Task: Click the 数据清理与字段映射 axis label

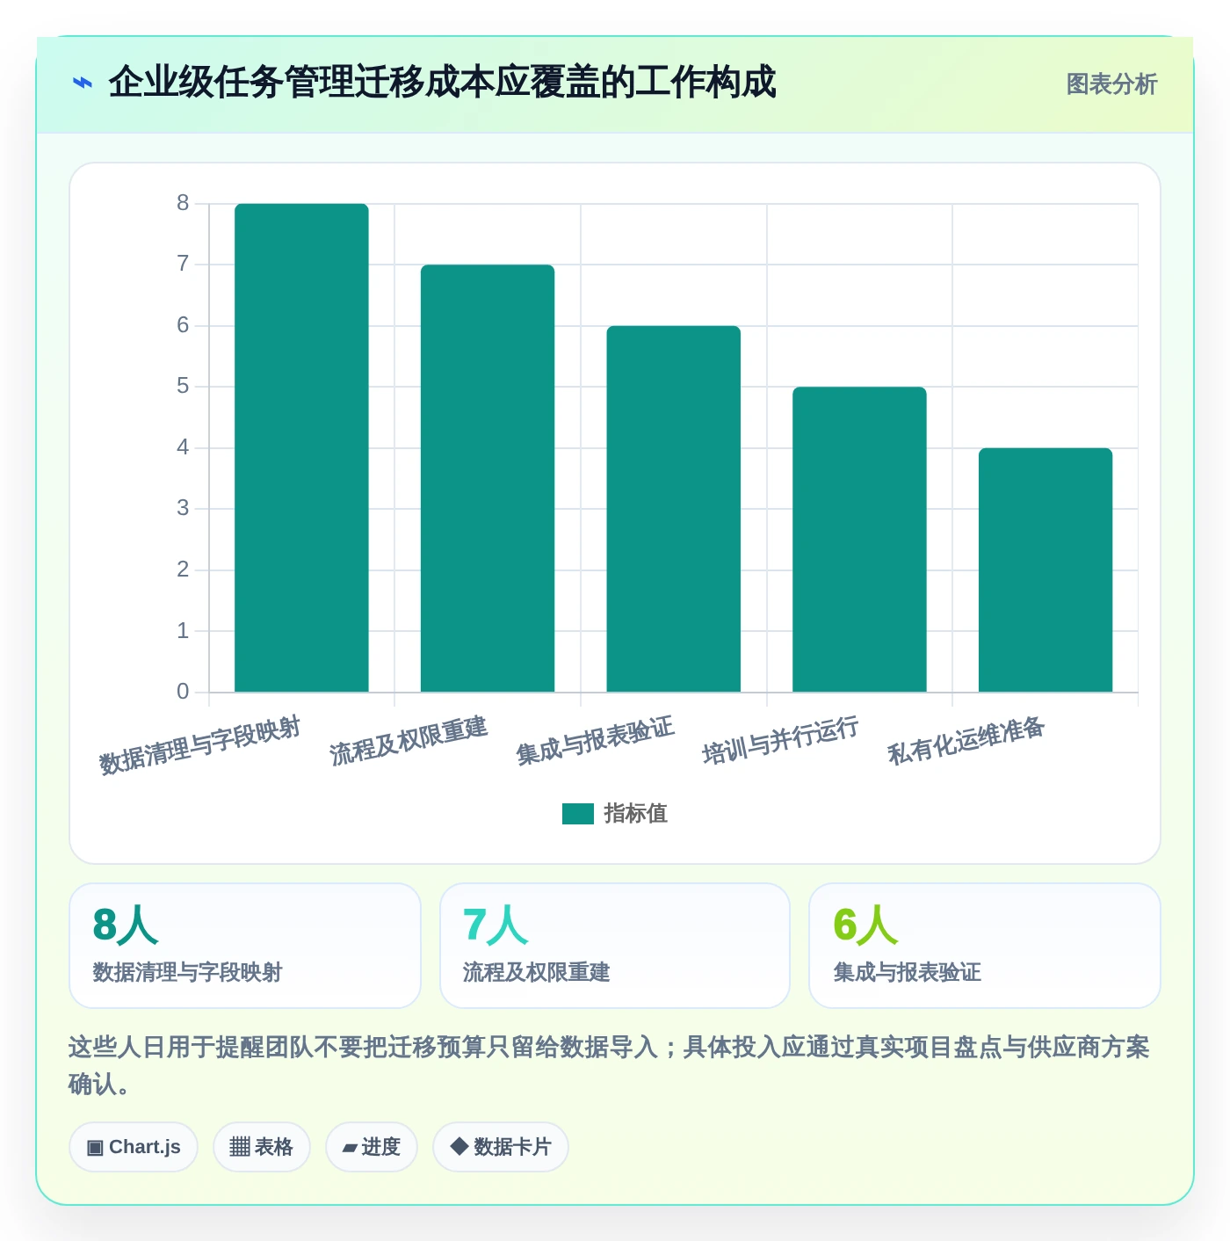Action: 200,745
